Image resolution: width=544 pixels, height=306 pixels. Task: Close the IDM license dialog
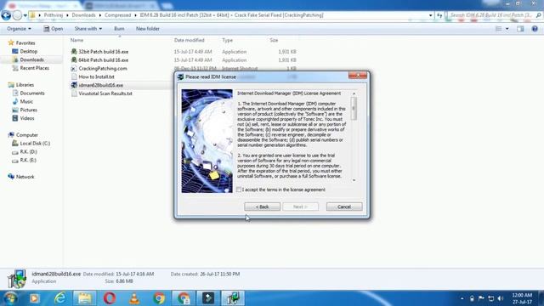358,76
